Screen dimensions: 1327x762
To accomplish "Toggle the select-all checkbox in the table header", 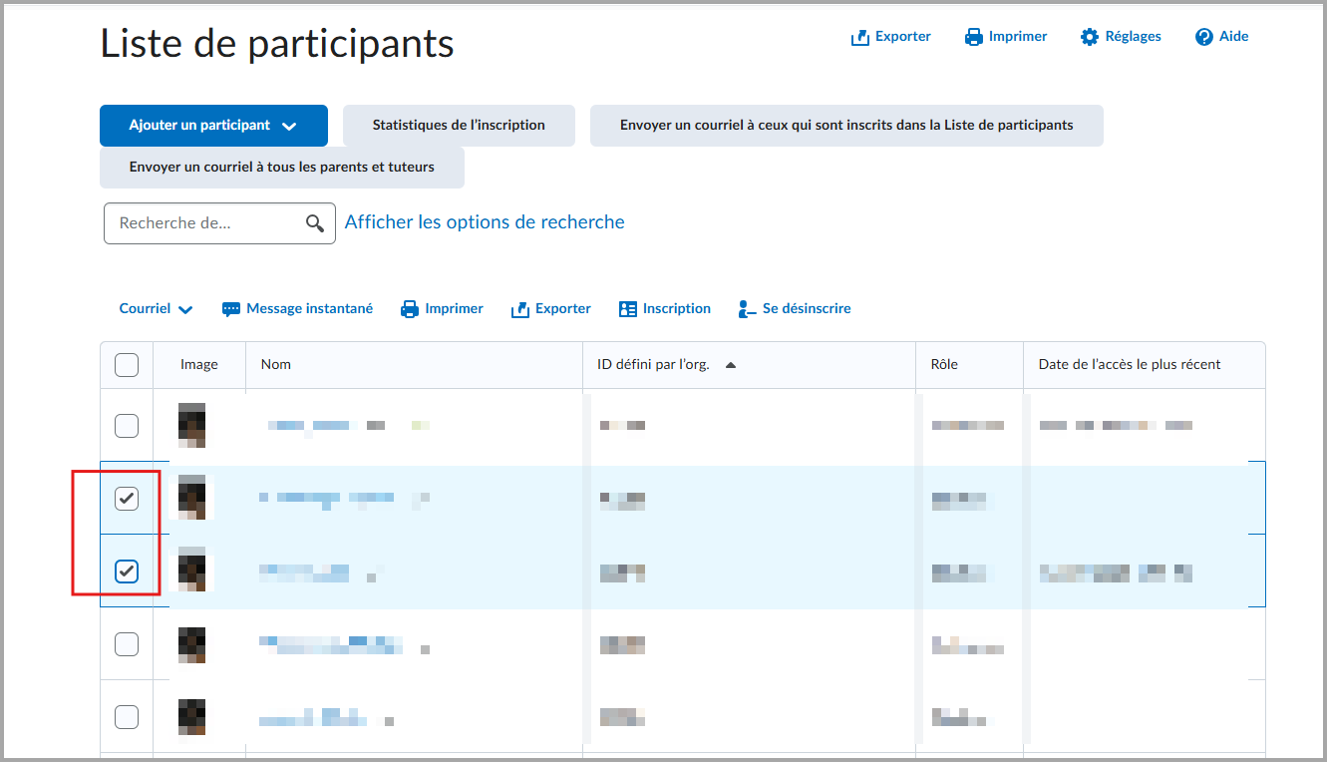I will pyautogui.click(x=127, y=365).
